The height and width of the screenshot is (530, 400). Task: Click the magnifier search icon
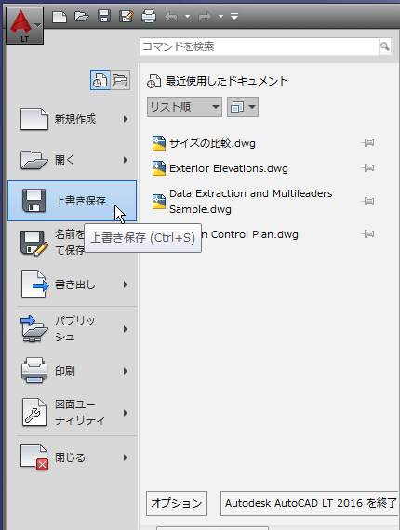[x=385, y=46]
